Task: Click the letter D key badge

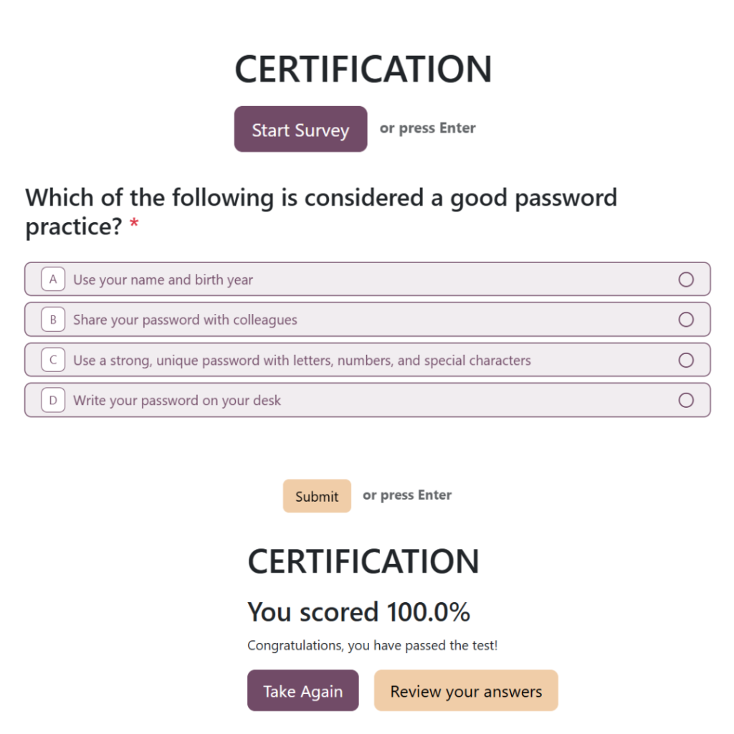Action: point(53,400)
